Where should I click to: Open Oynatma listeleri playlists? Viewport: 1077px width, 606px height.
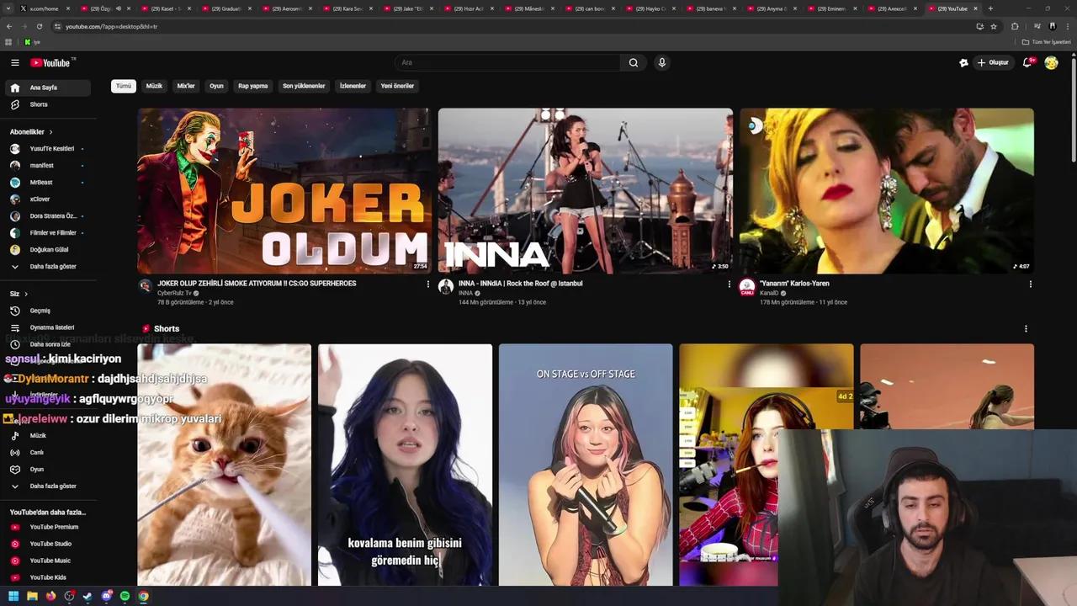pyautogui.click(x=46, y=327)
